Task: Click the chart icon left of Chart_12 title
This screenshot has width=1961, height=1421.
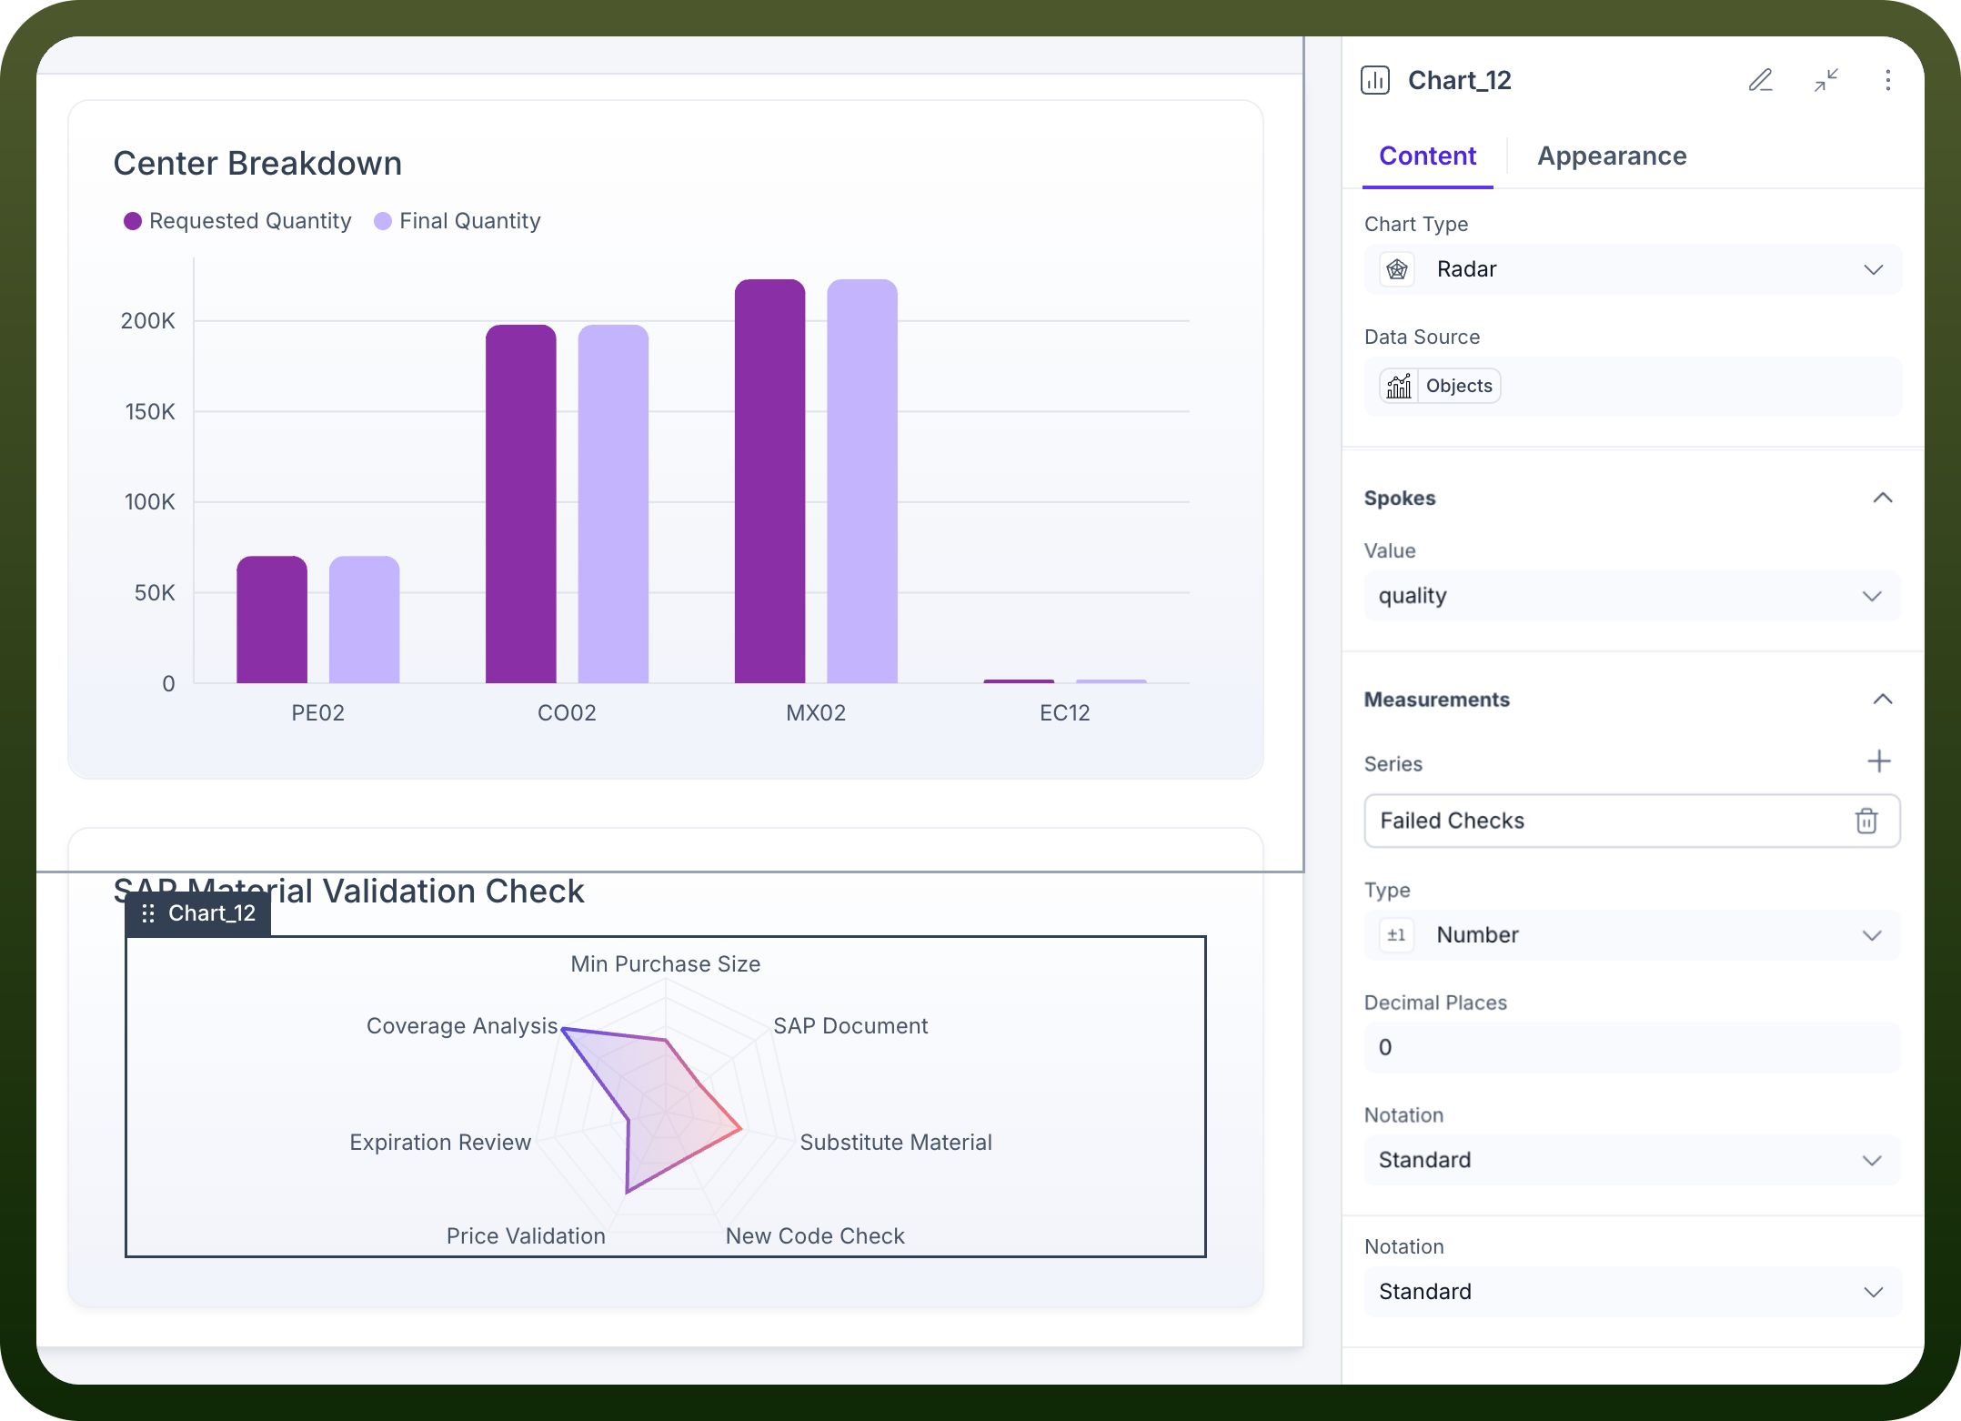Action: (1375, 80)
